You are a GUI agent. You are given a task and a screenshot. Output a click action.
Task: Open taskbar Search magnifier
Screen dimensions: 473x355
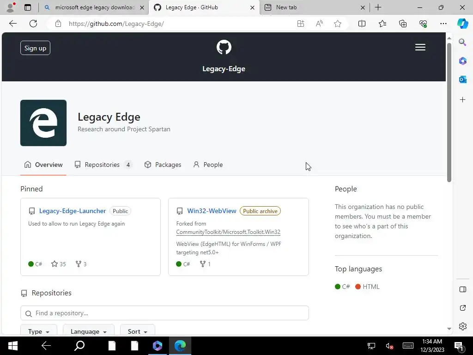(79, 346)
